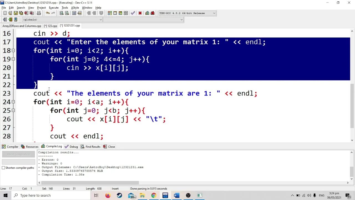Open the Find Results bottom tab
355x200 pixels.
pyautogui.click(x=90, y=147)
